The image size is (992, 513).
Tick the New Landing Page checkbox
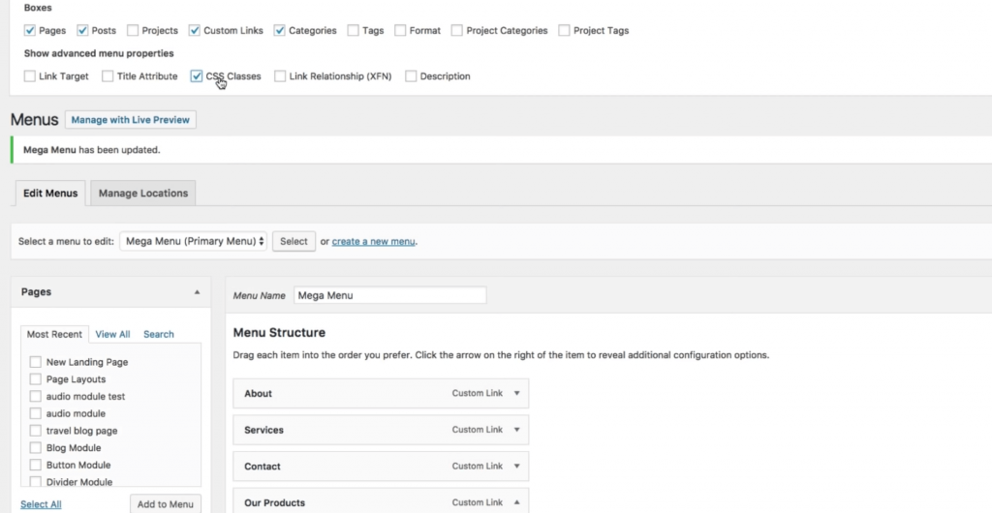[x=36, y=362]
